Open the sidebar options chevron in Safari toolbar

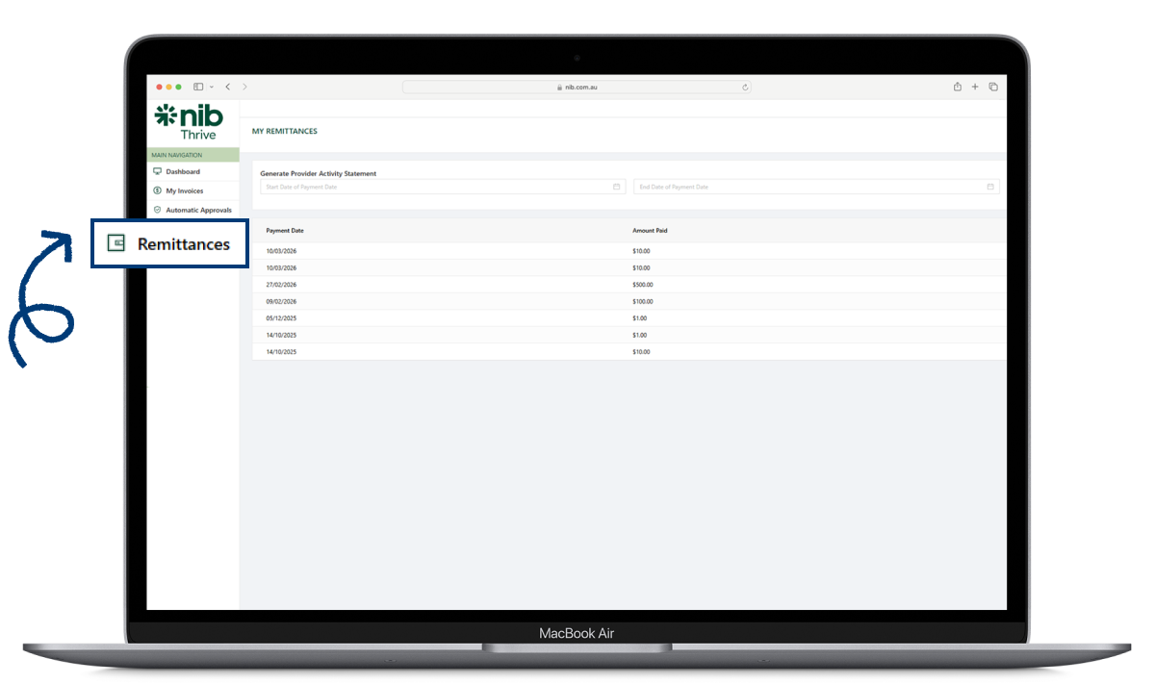tap(212, 87)
